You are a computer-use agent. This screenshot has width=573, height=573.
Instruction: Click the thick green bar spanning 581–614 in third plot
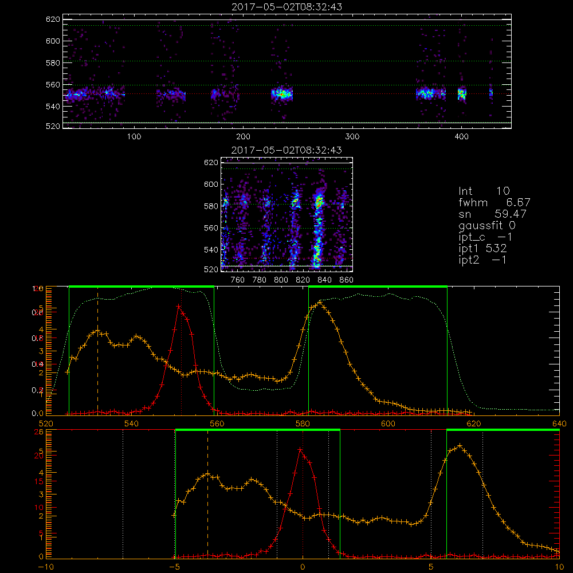coord(378,287)
